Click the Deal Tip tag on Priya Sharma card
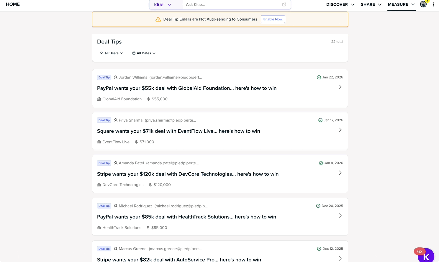The image size is (439, 262). pyautogui.click(x=104, y=120)
